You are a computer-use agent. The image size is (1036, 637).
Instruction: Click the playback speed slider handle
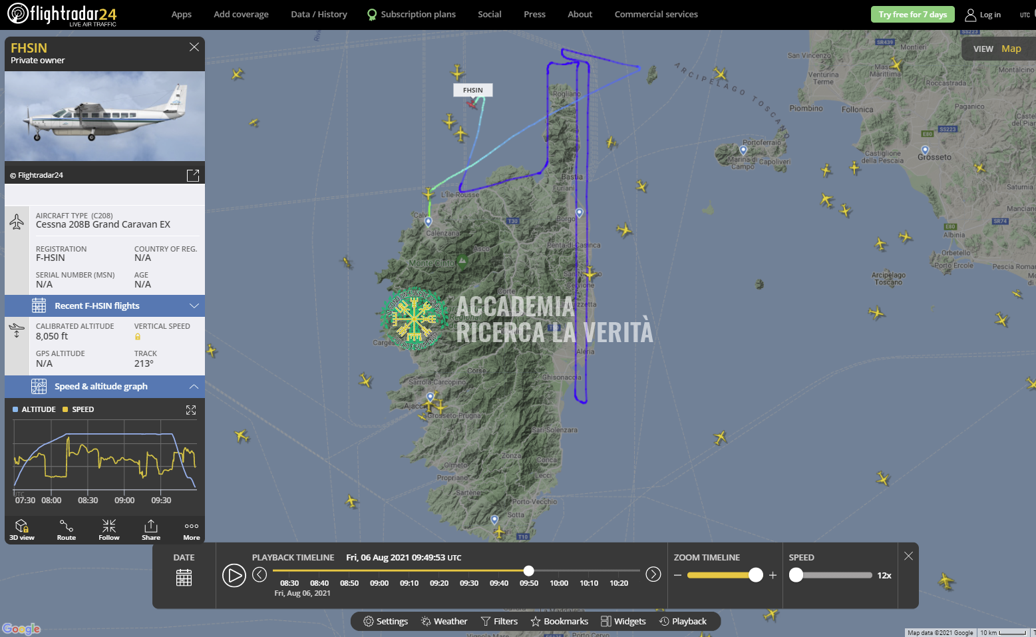[796, 576]
